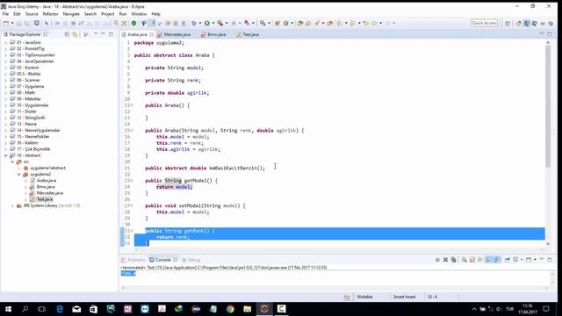Open the Microsoft Store from the taskbar
This screenshot has width=562, height=316.
93,309
